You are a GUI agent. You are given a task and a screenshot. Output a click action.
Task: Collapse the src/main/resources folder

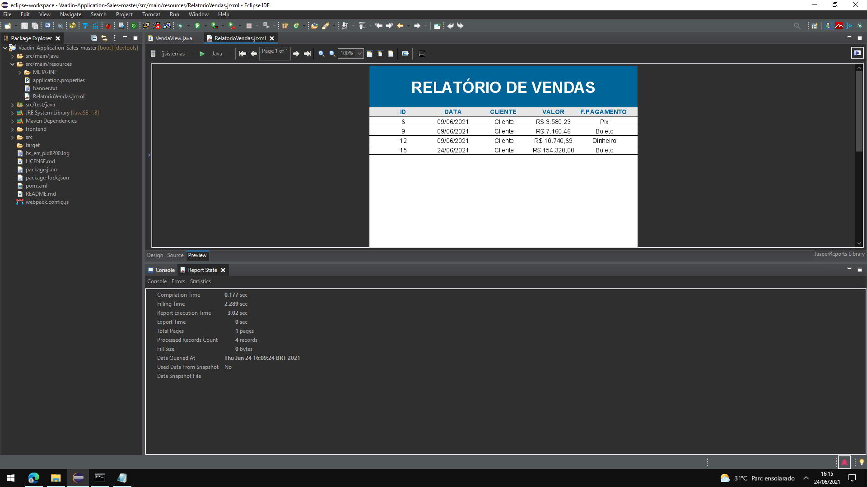[12, 64]
